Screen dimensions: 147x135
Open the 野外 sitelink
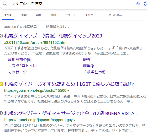87,60
